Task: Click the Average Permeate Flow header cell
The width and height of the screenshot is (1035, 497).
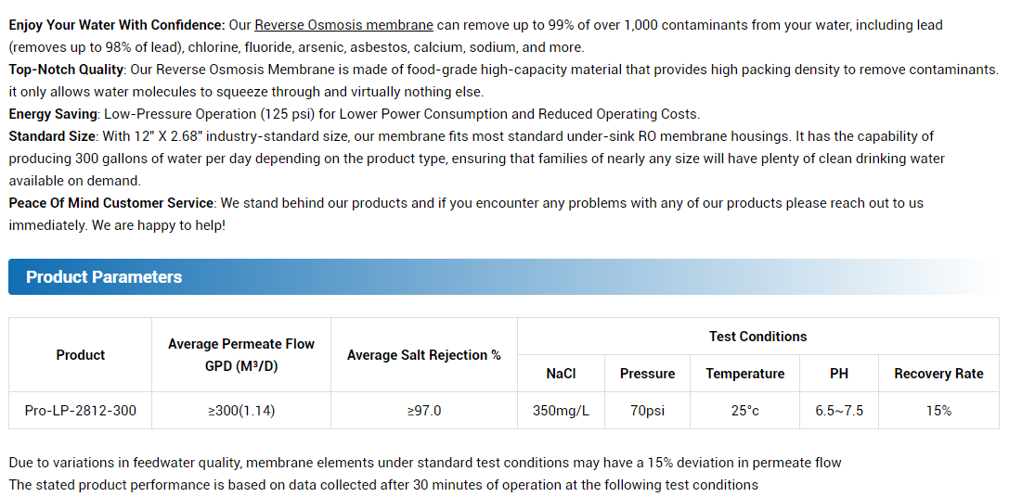Action: tap(241, 355)
